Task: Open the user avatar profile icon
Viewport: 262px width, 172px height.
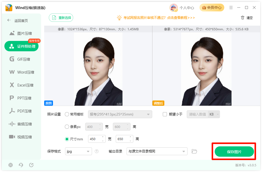Action: (173, 8)
